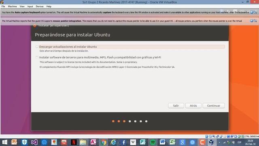Open the Windows Start menu
Image resolution: width=259 pixels, height=146 pixels.
[4, 142]
